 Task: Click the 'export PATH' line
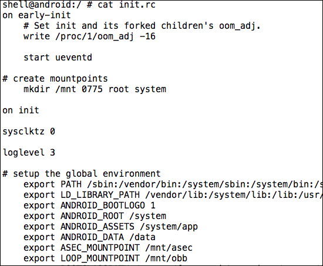(x=173, y=184)
